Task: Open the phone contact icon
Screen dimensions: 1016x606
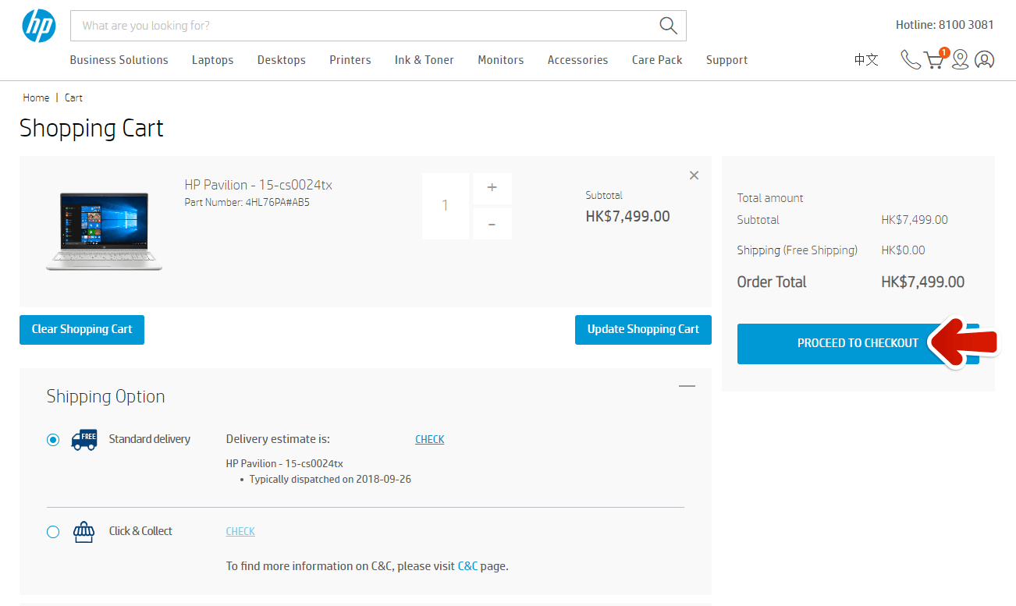Action: pos(910,60)
